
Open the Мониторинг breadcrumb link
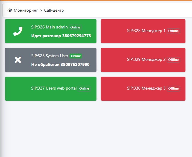(26, 10)
